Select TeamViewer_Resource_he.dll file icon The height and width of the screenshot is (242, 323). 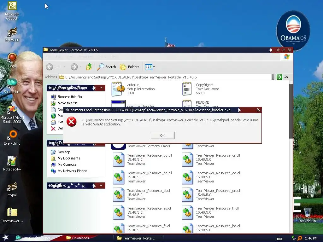pos(187,228)
